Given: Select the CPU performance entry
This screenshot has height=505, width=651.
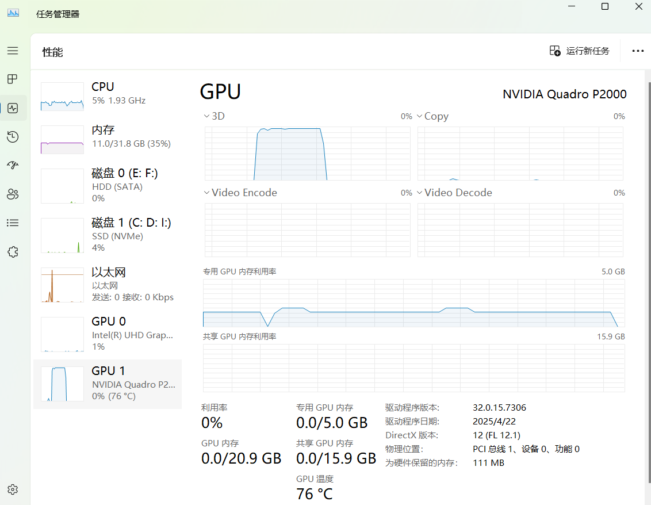Looking at the screenshot, I should pyautogui.click(x=108, y=96).
